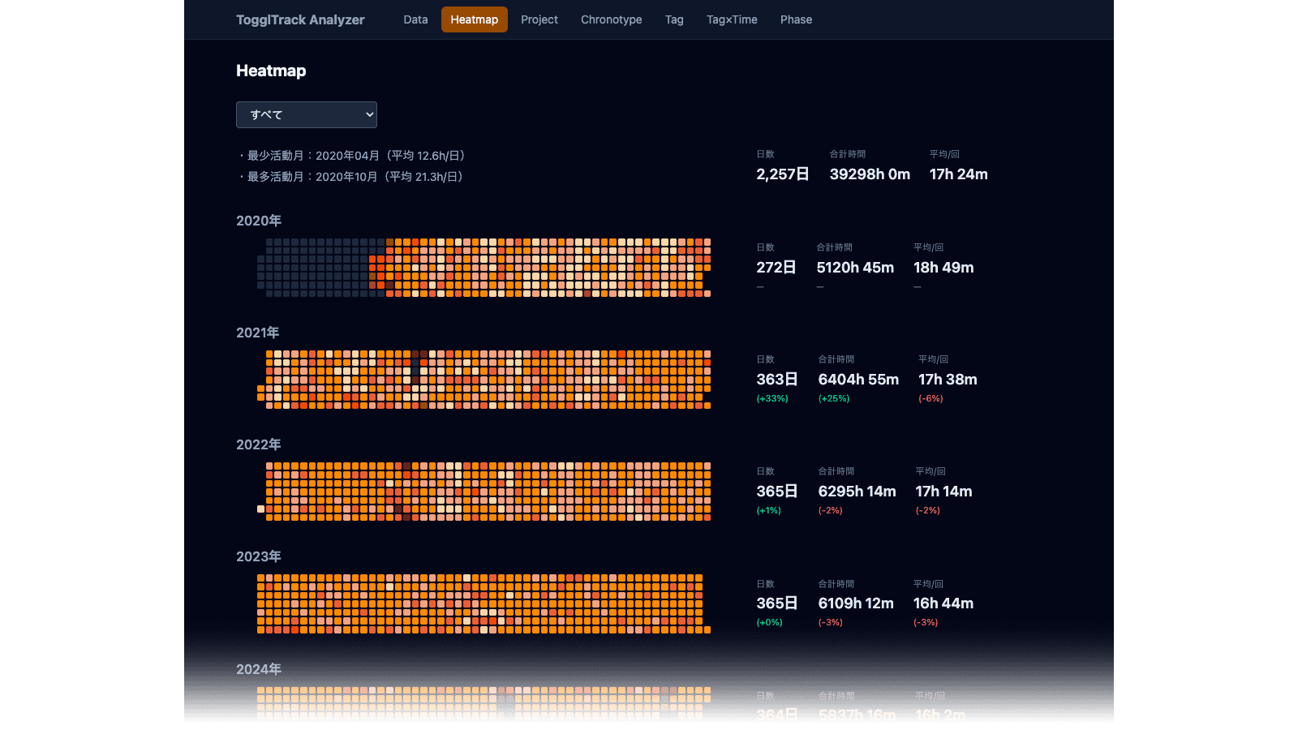Screen dimensions: 1298x730
Task: Click the 2023年 year heading
Action: click(259, 556)
